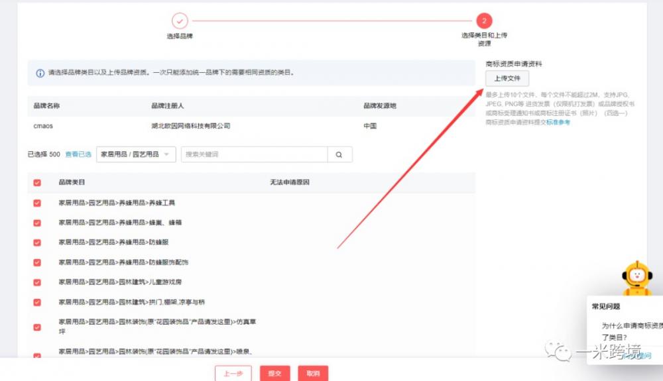Uncheck the 养蜂工具 category checkbox

click(37, 203)
